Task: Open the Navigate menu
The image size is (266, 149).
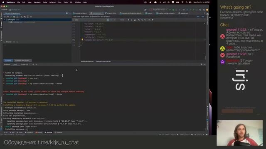Action: click(x=37, y=2)
